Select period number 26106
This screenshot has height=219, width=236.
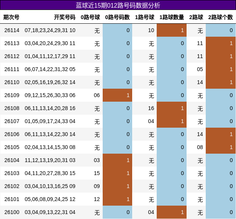point(12,134)
